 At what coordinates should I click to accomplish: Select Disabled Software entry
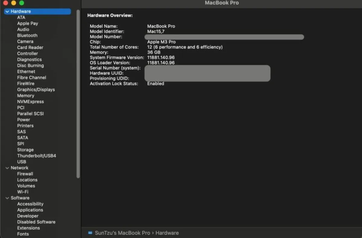[x=36, y=222]
